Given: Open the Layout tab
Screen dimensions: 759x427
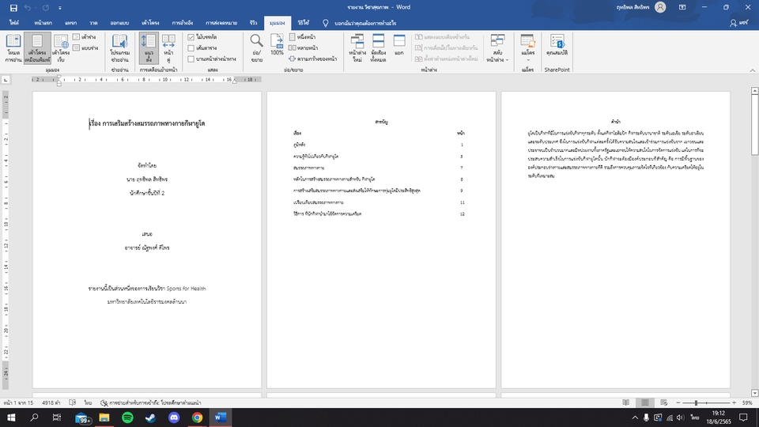Looking at the screenshot, I should (x=150, y=23).
